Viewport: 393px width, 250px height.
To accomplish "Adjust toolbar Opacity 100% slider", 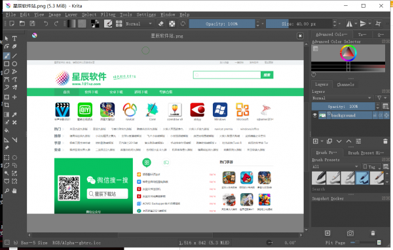I will tap(222, 24).
